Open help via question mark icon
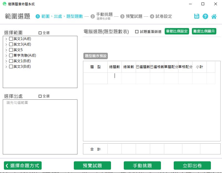The image size is (222, 173). pos(205,16)
